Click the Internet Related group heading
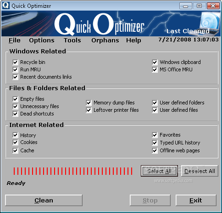Screen dimensions: 222x213 [36, 125]
